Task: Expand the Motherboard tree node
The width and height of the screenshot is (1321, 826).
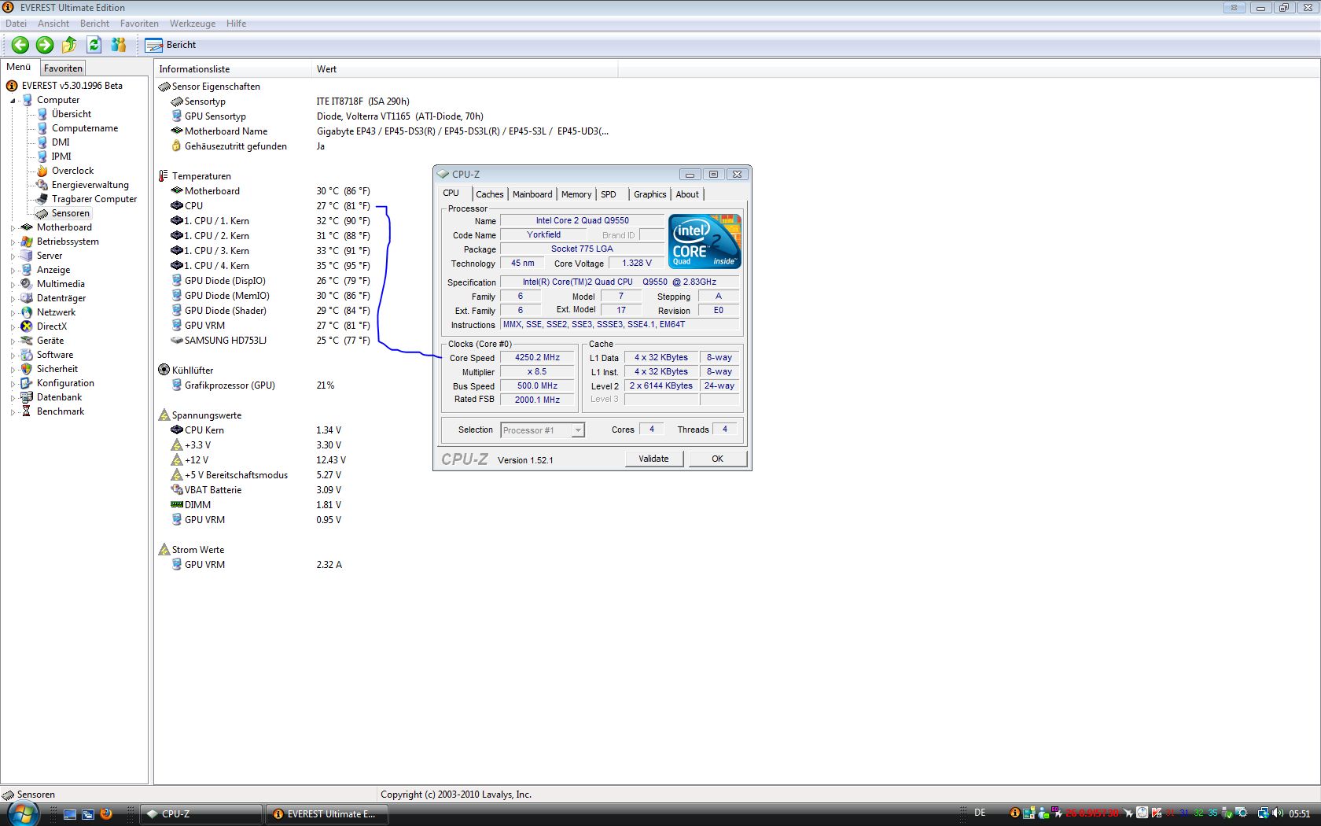Action: point(13,228)
